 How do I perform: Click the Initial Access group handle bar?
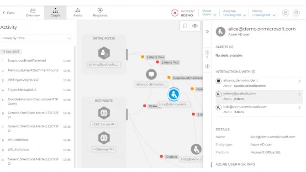coord(127,55)
